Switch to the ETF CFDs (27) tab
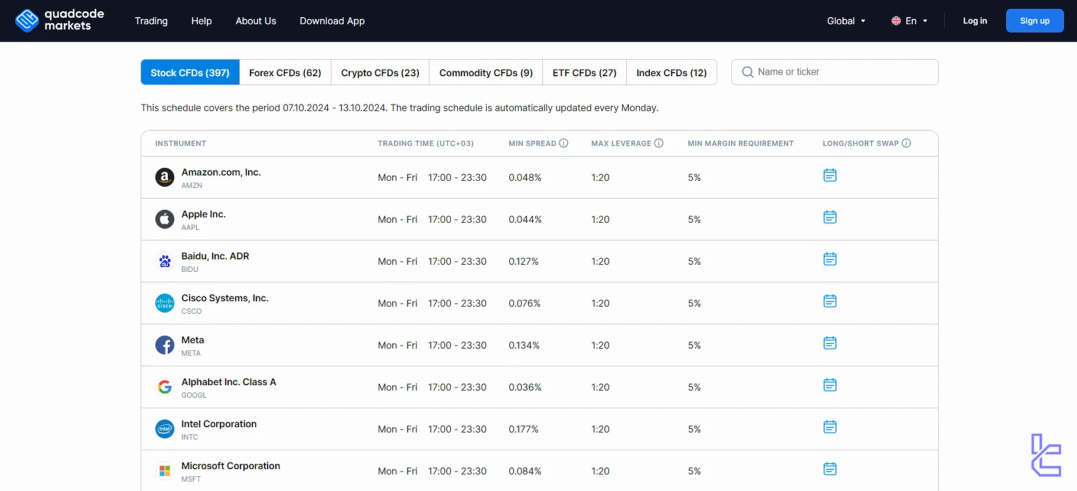Image resolution: width=1077 pixels, height=491 pixels. (585, 72)
